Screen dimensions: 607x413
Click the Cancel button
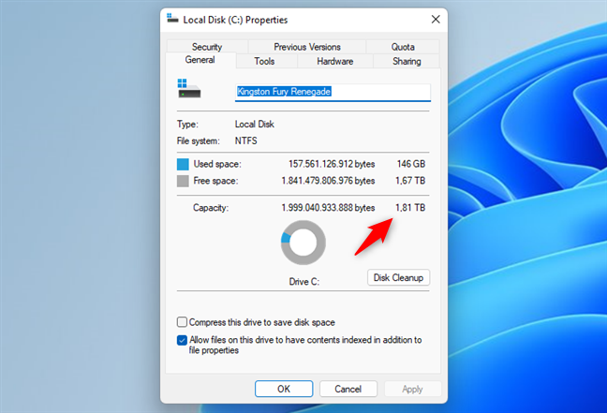point(348,389)
